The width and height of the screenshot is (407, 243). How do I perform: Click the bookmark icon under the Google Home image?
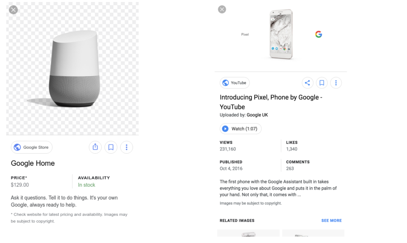pyautogui.click(x=111, y=147)
